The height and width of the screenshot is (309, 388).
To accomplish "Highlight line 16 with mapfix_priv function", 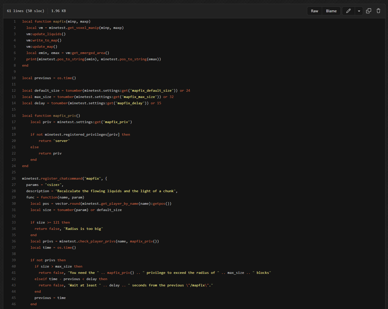I will pyautogui.click(x=14, y=116).
